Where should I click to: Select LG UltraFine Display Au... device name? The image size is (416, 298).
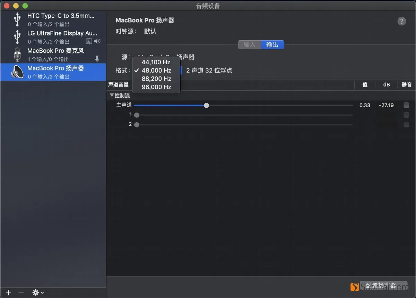[x=62, y=33]
